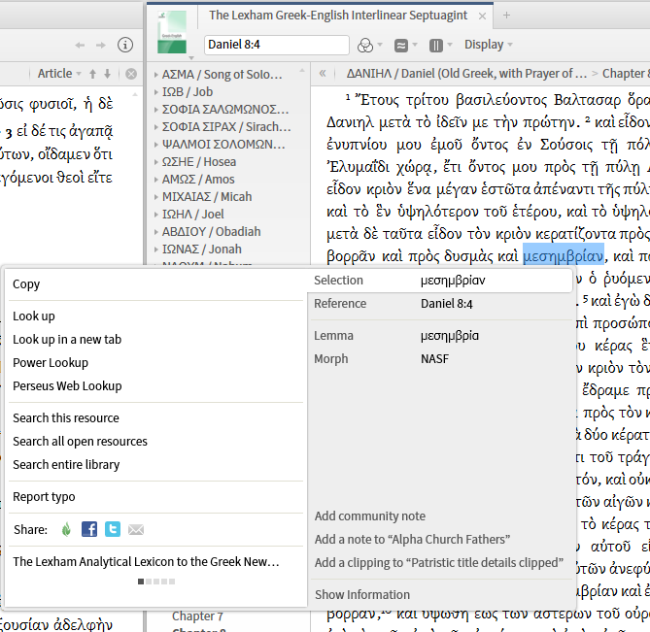Click first pagination dot under lexicon entry

click(141, 582)
